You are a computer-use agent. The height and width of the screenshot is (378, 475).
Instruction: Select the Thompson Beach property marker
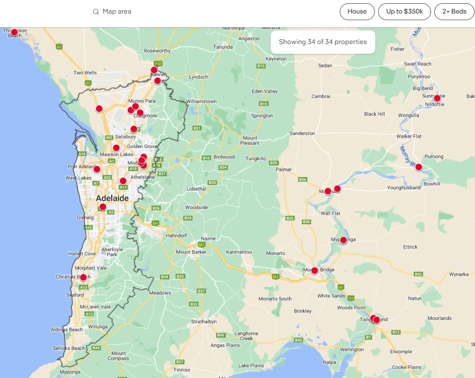pyautogui.click(x=14, y=32)
